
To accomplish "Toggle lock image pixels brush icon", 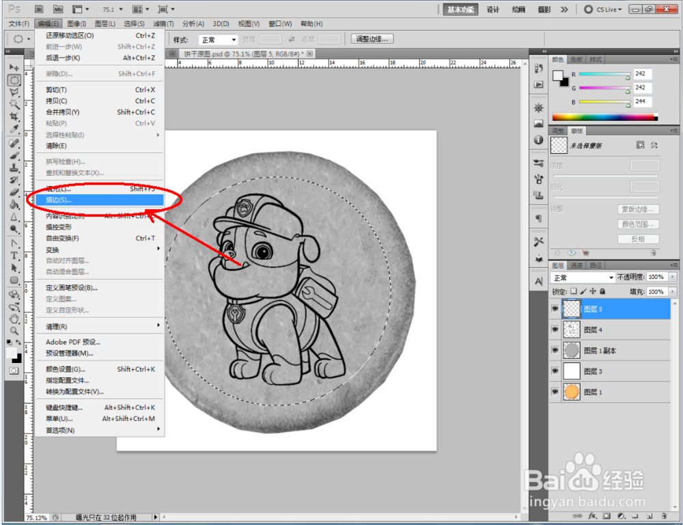I will click(x=583, y=291).
